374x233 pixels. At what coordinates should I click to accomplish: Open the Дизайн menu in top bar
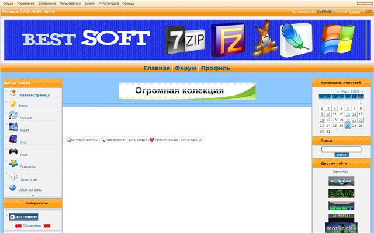pyautogui.click(x=90, y=3)
